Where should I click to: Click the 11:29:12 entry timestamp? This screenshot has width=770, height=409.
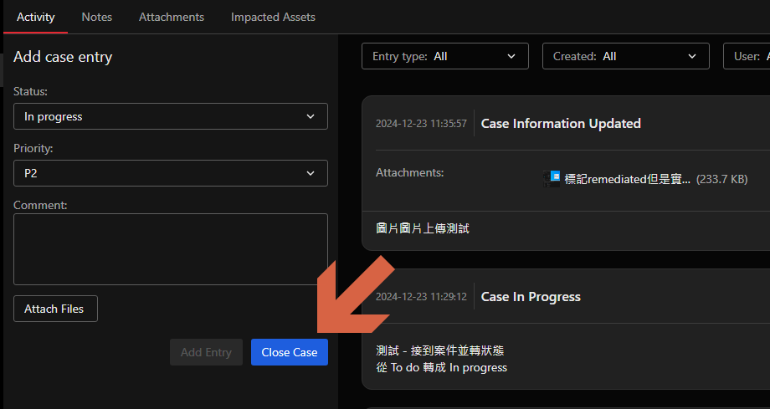(421, 297)
